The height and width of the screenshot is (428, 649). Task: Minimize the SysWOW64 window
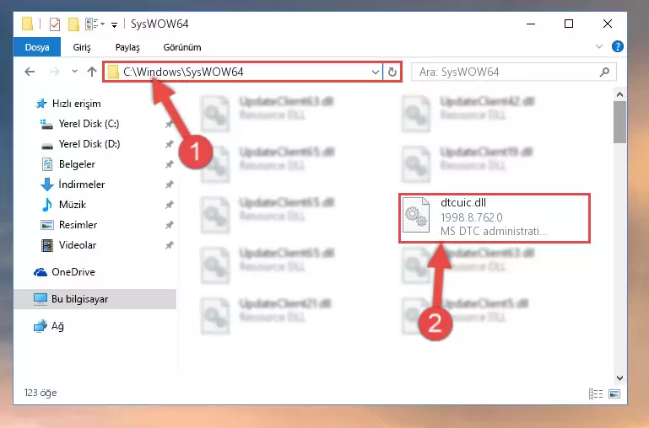pos(531,24)
